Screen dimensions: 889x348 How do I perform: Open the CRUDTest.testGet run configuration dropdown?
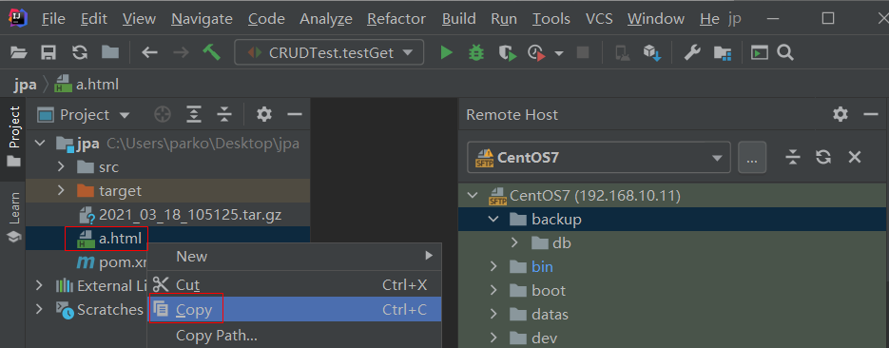(329, 52)
